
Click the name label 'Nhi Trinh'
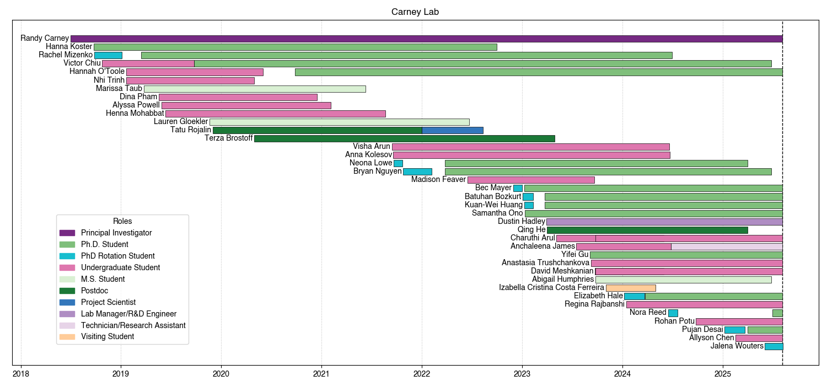coord(109,81)
